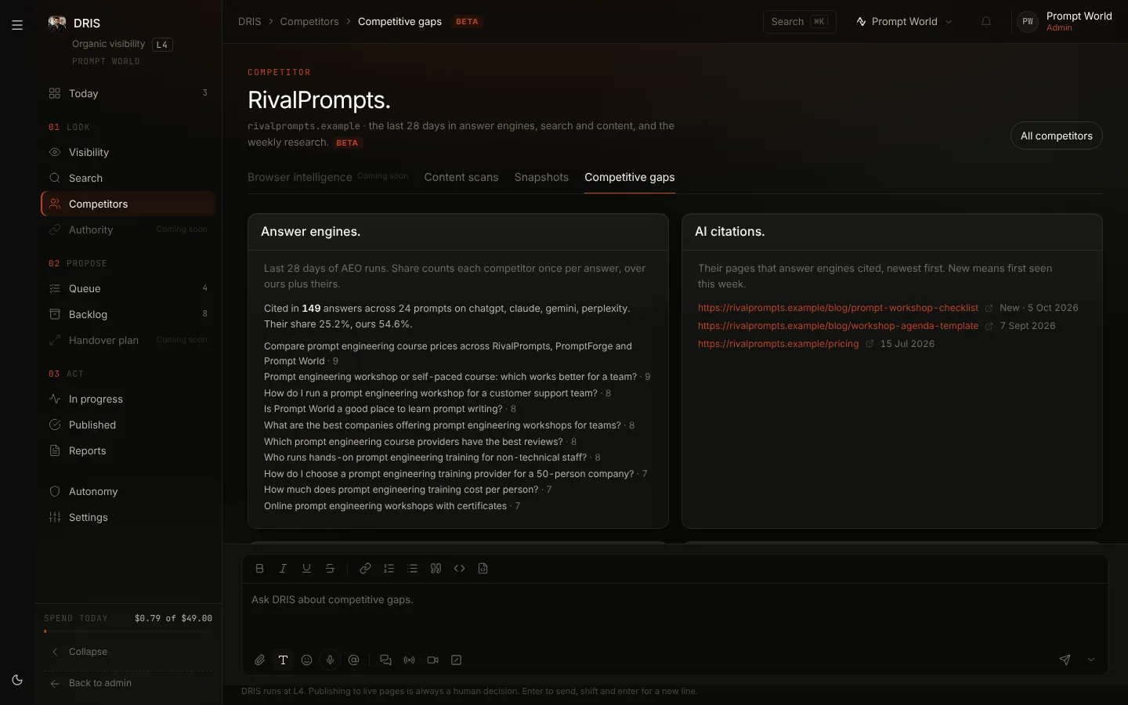
Task: Select the Competitive gaps tab
Action: (x=630, y=178)
